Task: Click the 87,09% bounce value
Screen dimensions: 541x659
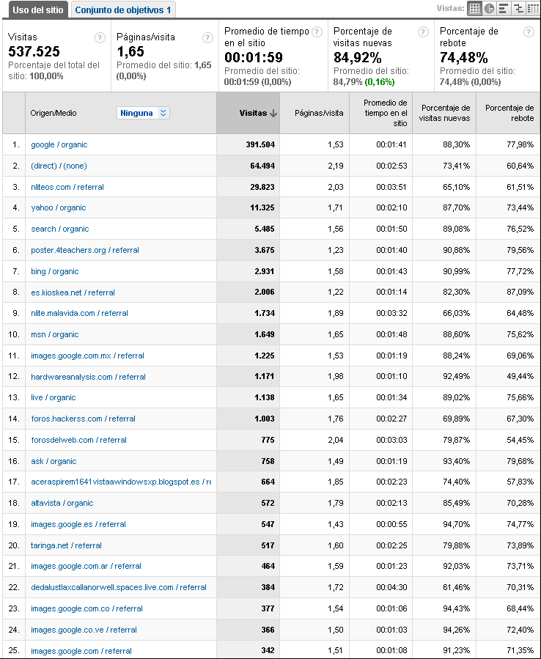Action: point(520,292)
